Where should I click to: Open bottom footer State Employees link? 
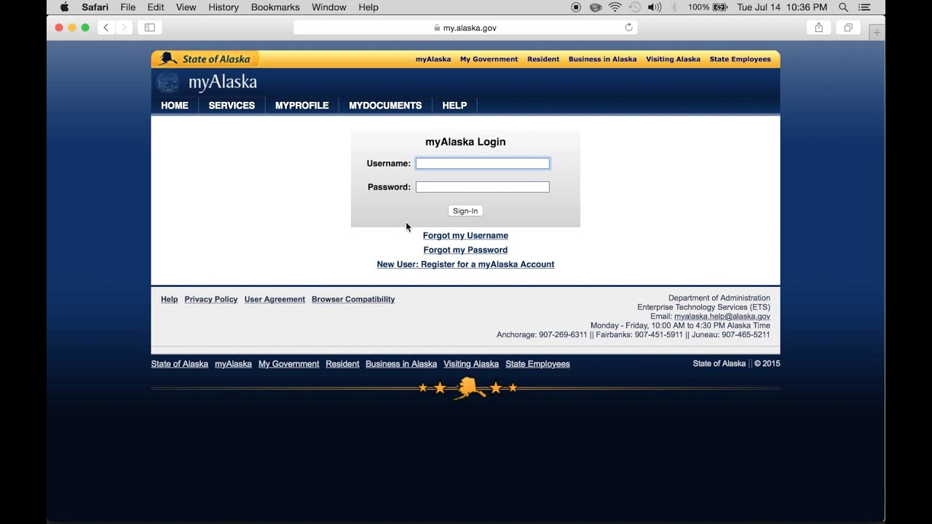click(x=538, y=364)
